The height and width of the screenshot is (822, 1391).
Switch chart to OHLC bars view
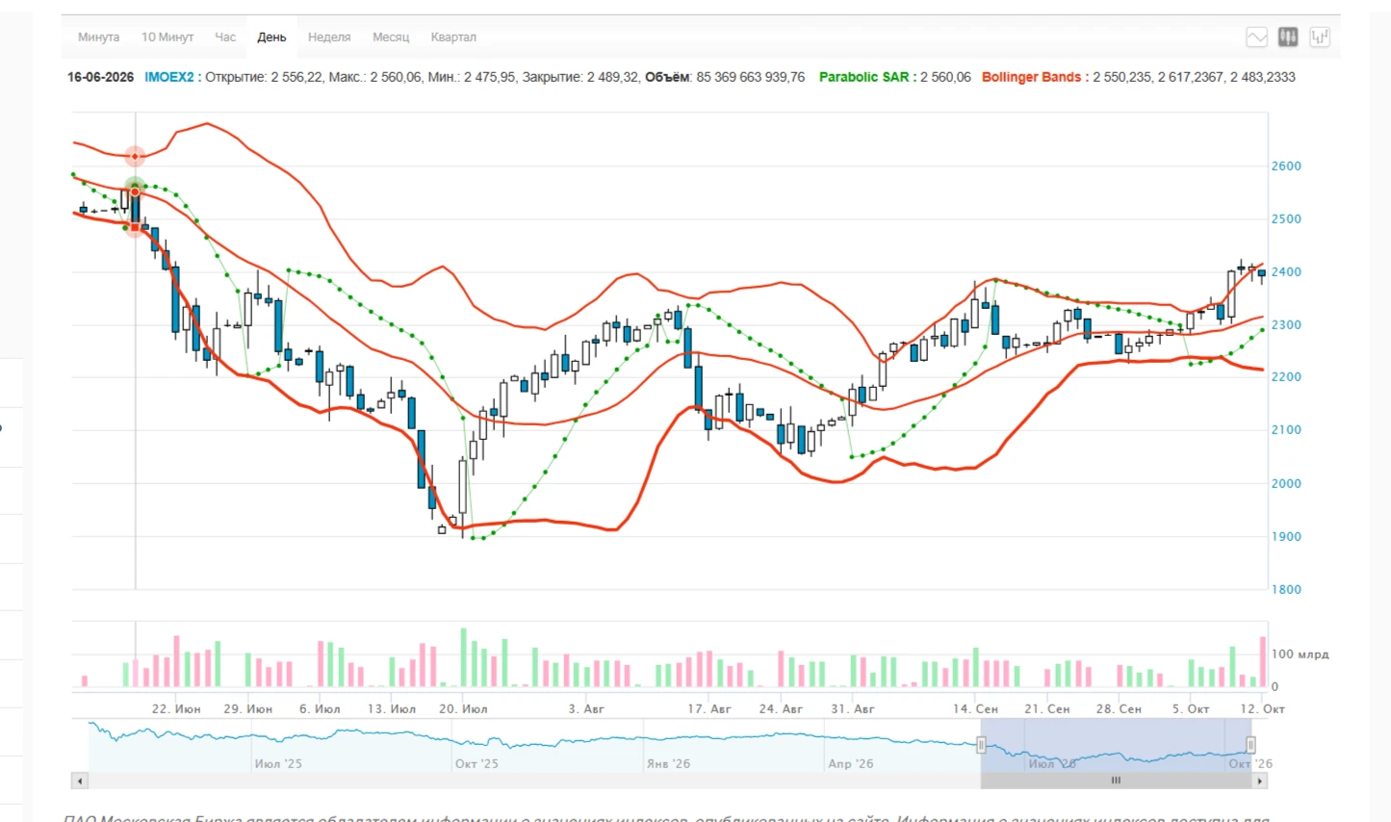(1320, 38)
